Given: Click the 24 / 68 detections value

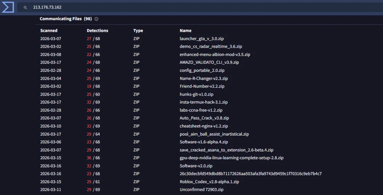Looking at the screenshot, I should click(x=93, y=62).
